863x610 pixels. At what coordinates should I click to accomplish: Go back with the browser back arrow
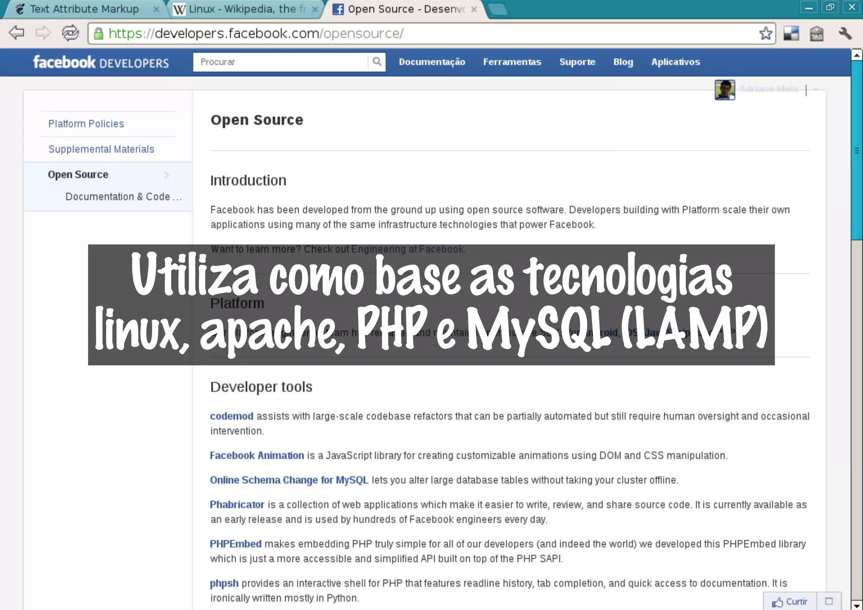[16, 33]
